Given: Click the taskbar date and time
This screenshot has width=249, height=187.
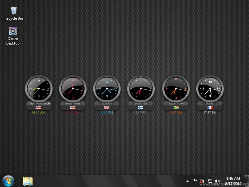Looking at the screenshot, I should (x=233, y=181).
